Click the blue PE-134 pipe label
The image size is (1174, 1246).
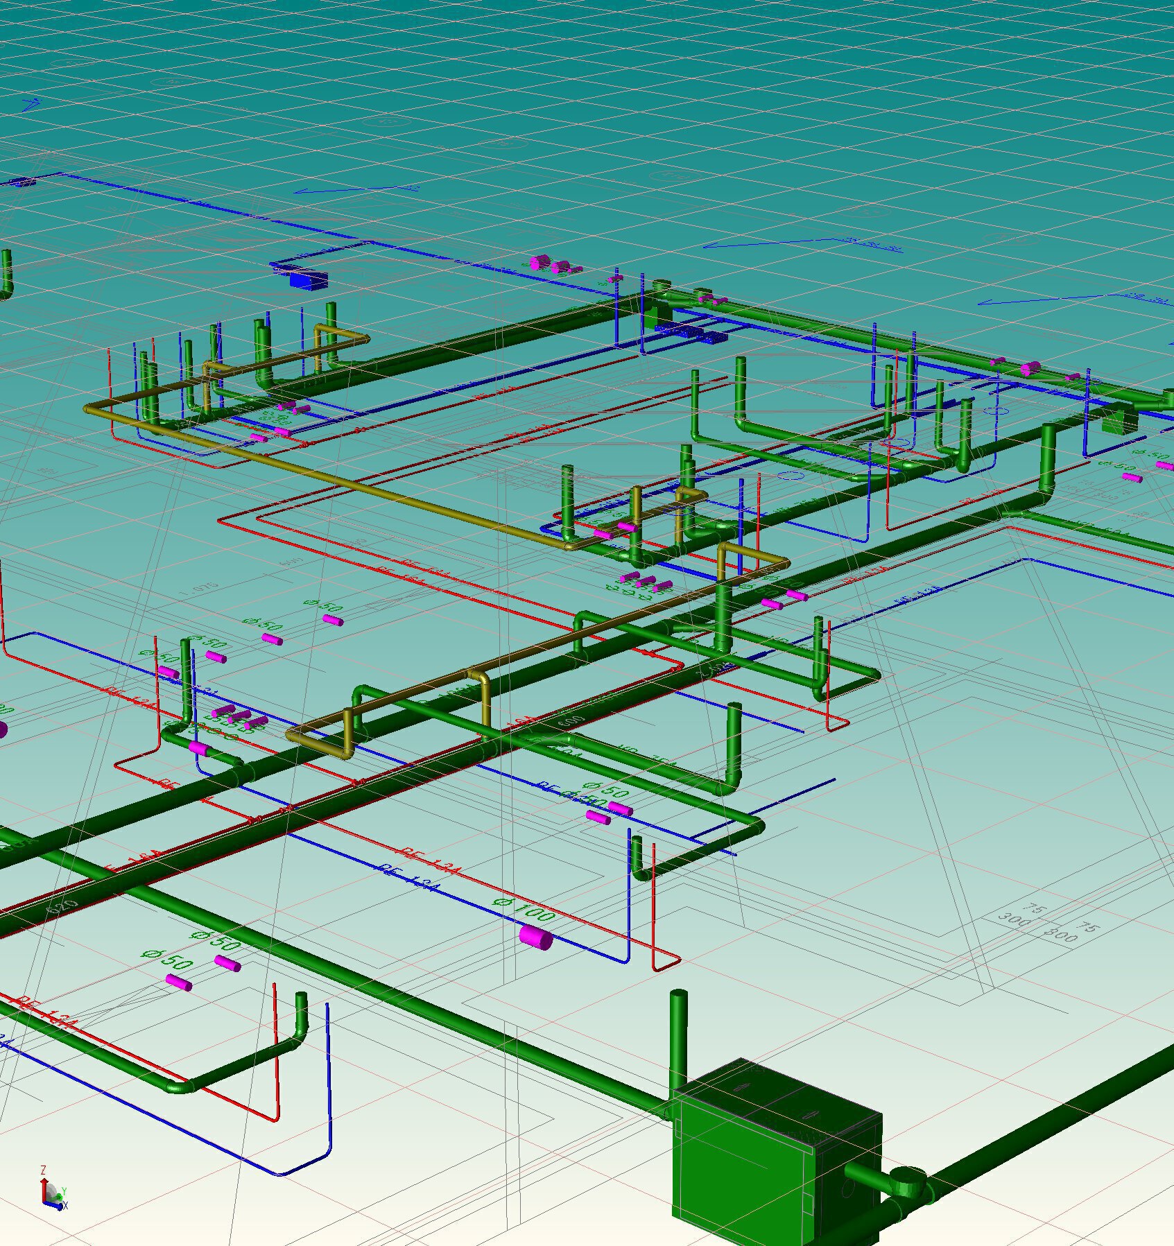click(x=408, y=876)
